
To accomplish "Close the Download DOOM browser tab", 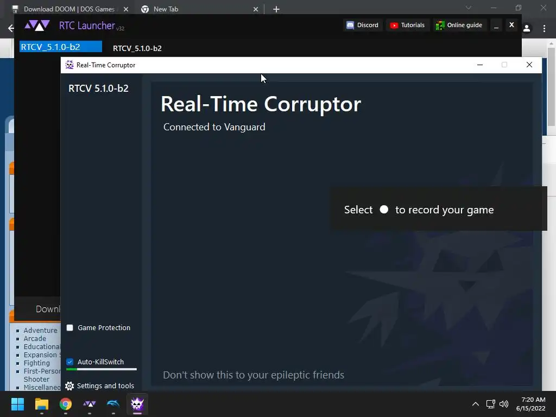I will [x=126, y=9].
